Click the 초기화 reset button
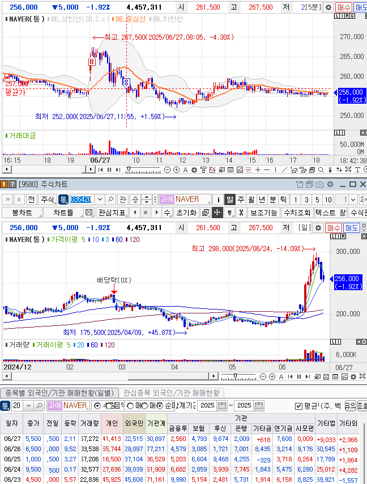 point(186,213)
